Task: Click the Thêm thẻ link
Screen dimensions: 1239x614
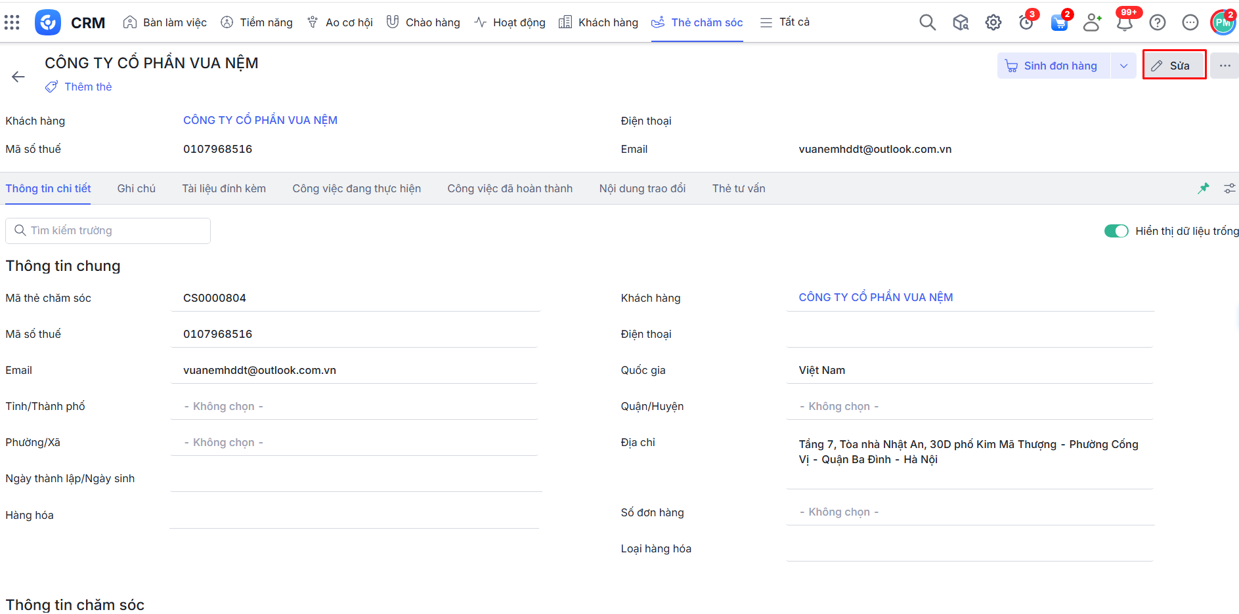Action: (88, 87)
